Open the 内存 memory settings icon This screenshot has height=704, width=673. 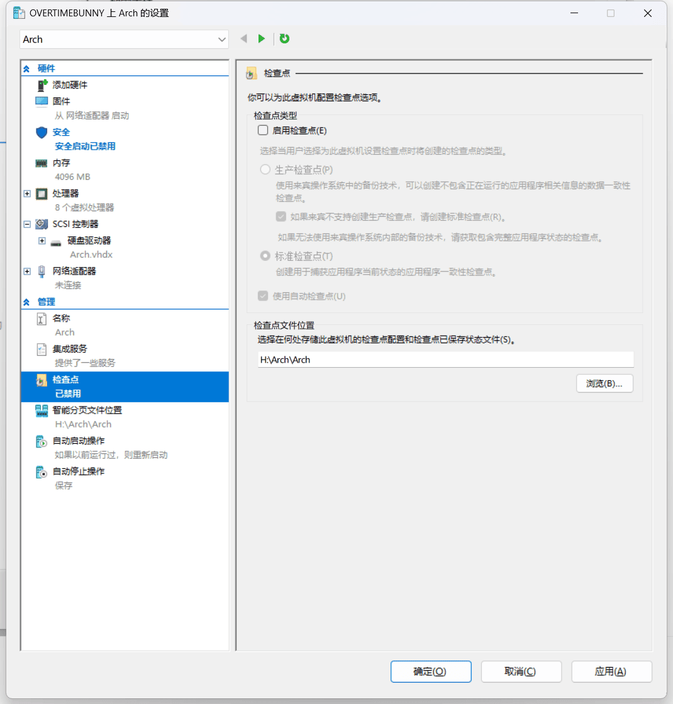[42, 163]
